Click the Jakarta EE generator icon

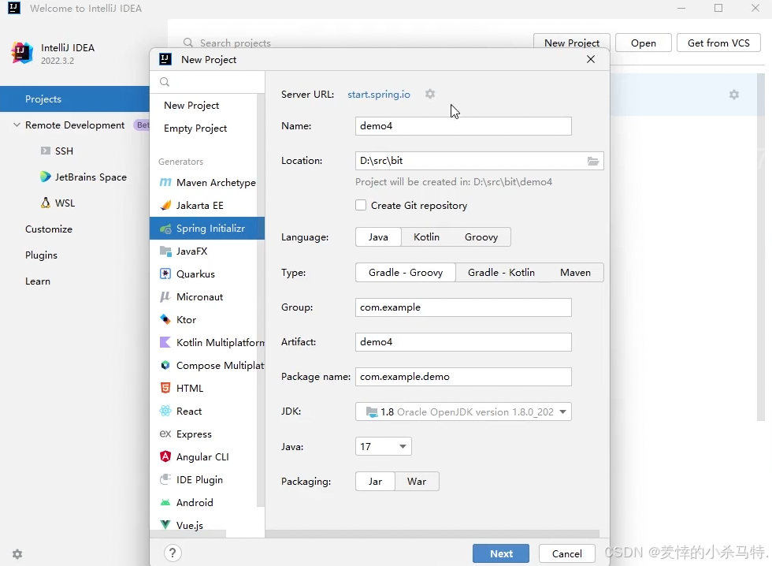pyautogui.click(x=165, y=206)
